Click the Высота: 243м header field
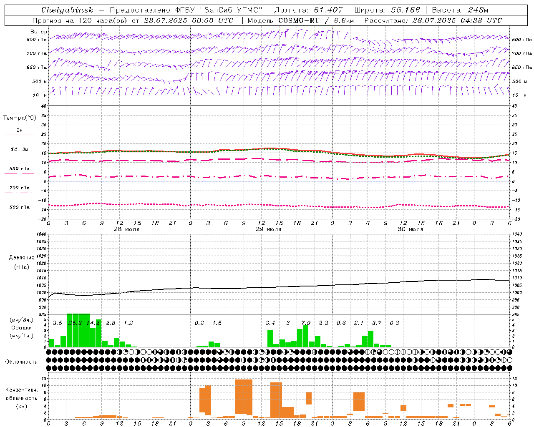This screenshot has height=427, width=534. (460, 10)
